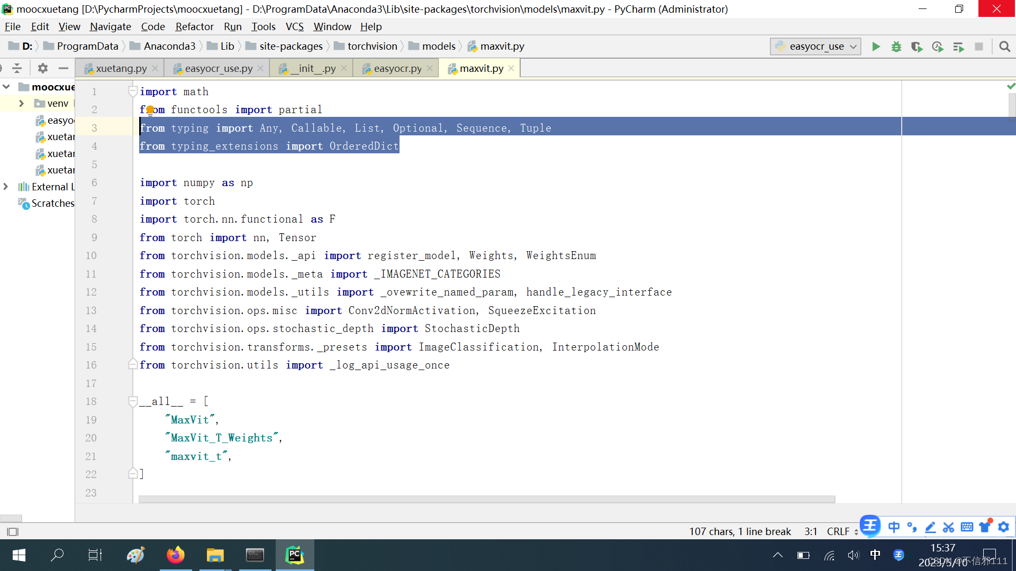Launch the profiler run icon
The width and height of the screenshot is (1016, 571).
(938, 47)
